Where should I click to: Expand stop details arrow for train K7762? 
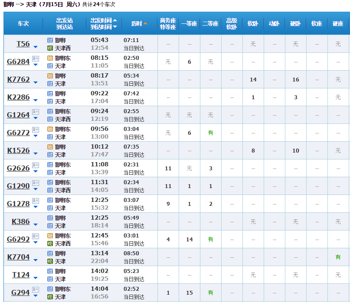[x=36, y=82]
